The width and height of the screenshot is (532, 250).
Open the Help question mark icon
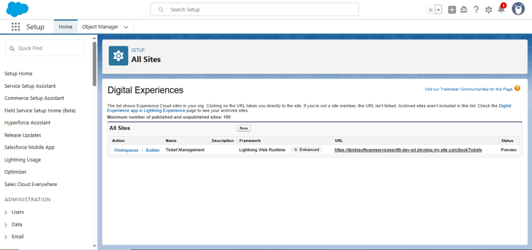click(x=476, y=9)
